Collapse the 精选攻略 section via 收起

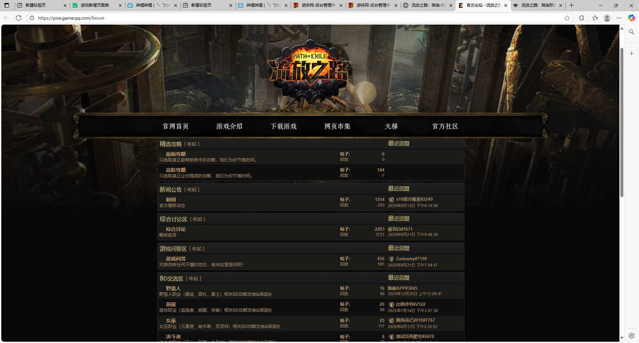[192, 144]
